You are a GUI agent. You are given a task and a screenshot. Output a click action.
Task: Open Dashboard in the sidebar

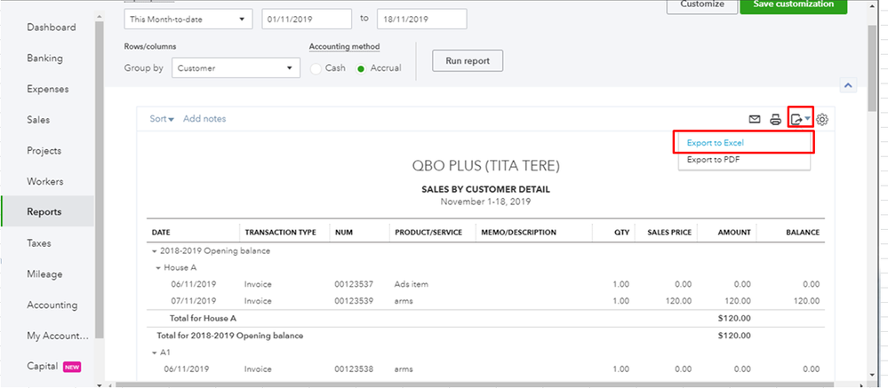coord(51,28)
